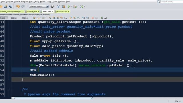Click the Build Project hammer icon

click(58, 6)
